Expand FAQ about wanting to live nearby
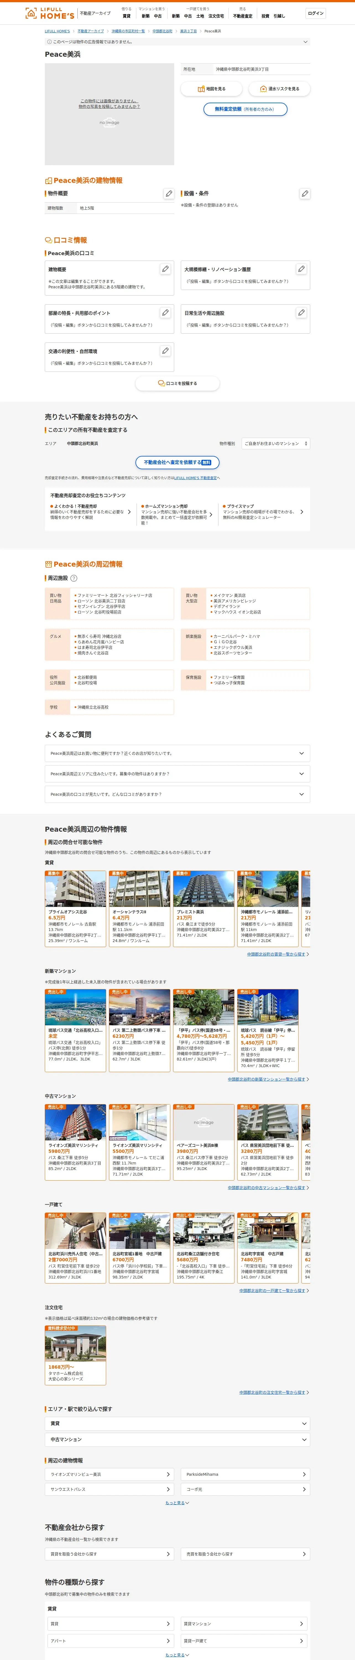The image size is (355, 1660). click(177, 774)
